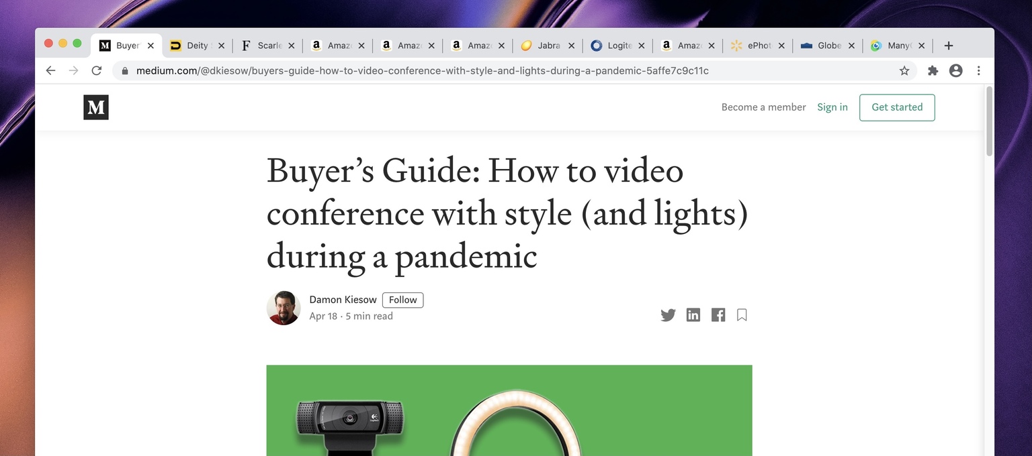Reload the current page
This screenshot has width=1032, height=456.
[x=97, y=70]
